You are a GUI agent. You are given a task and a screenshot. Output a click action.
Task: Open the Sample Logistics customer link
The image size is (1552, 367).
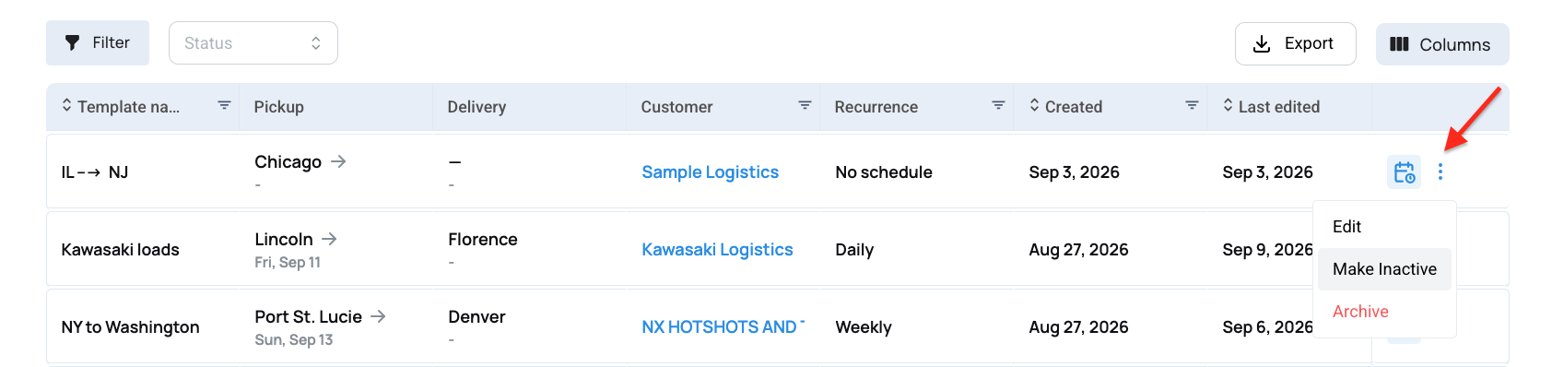[x=710, y=172]
